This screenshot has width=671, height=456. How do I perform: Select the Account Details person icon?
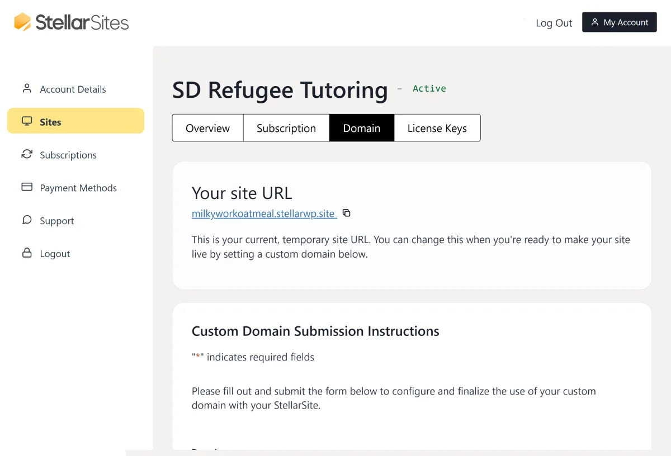[x=26, y=88]
